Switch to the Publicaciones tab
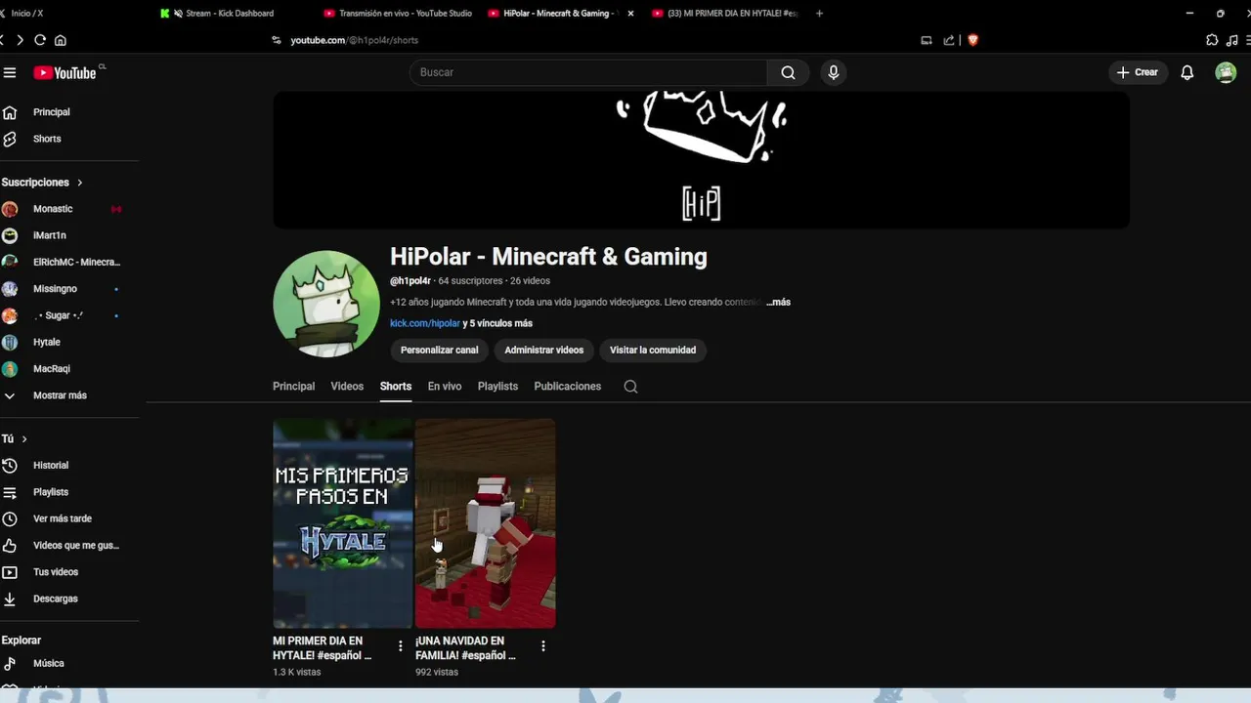 568,387
